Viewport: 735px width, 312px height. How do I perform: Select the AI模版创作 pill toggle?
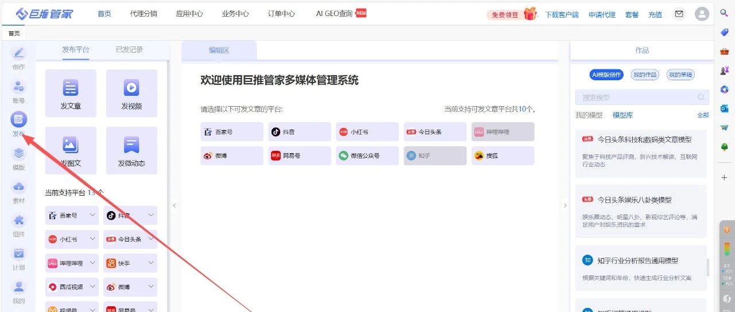606,75
